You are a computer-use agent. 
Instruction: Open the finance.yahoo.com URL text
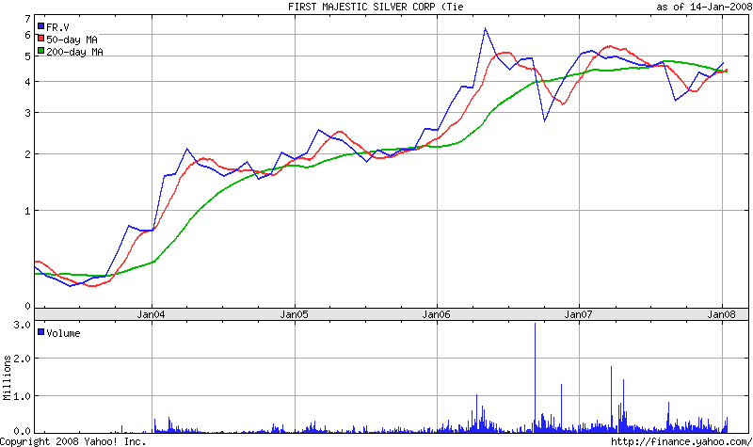pyautogui.click(x=681, y=441)
